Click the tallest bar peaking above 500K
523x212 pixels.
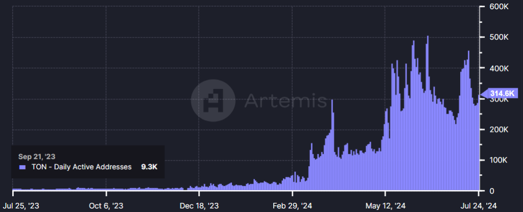coord(427,113)
